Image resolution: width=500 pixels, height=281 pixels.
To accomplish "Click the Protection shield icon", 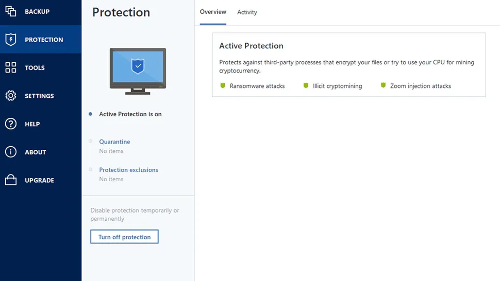I will coord(11,40).
